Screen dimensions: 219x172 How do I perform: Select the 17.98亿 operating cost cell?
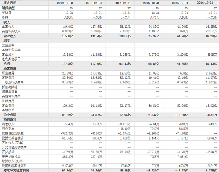tap(68, 54)
